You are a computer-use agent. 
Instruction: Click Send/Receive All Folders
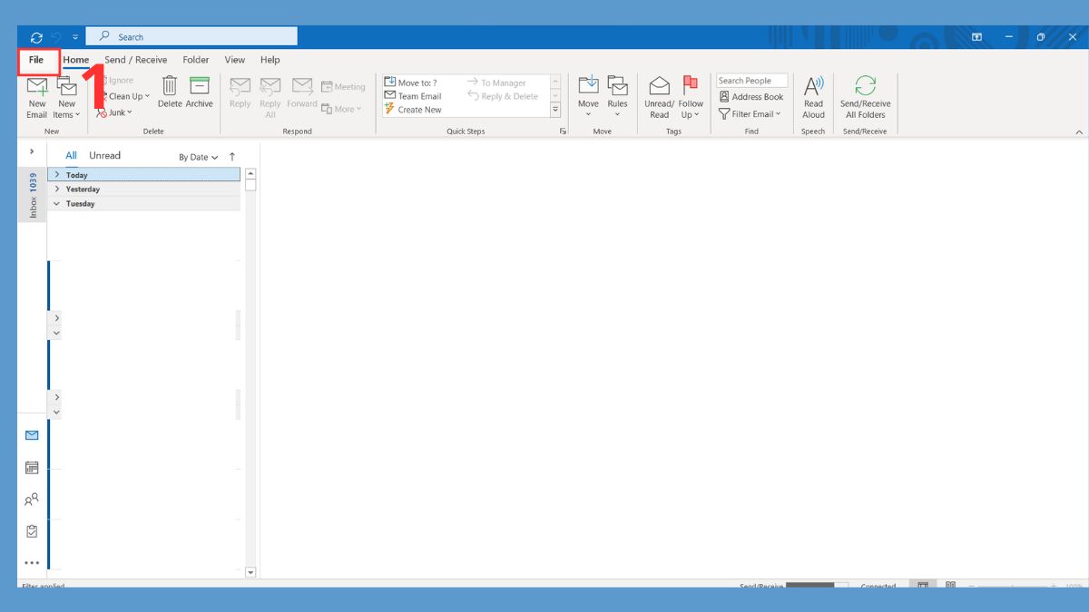865,97
